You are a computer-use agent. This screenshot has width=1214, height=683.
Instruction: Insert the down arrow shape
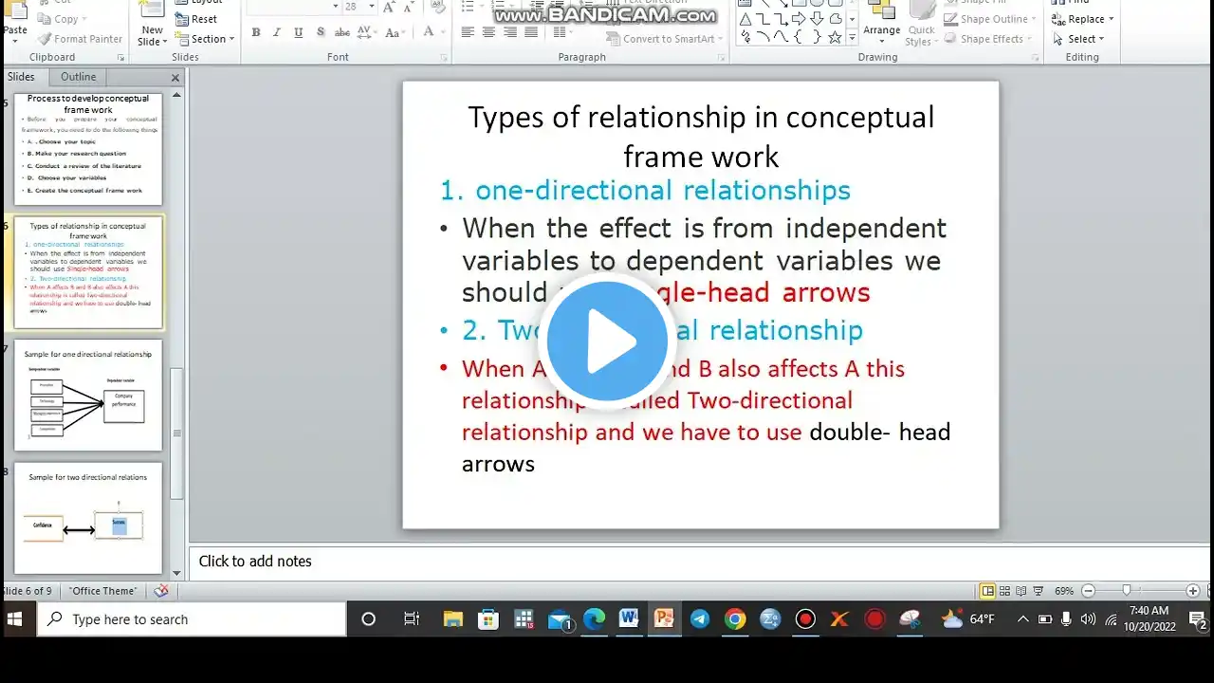tap(817, 19)
